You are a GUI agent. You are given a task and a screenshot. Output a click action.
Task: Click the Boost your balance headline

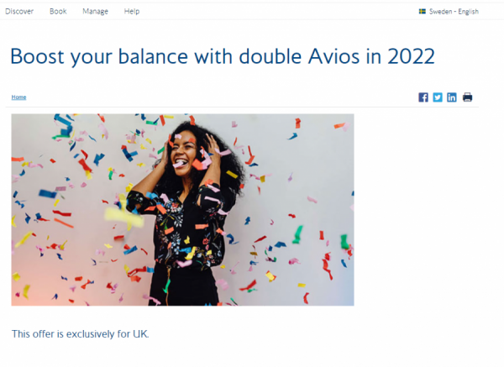tap(223, 56)
